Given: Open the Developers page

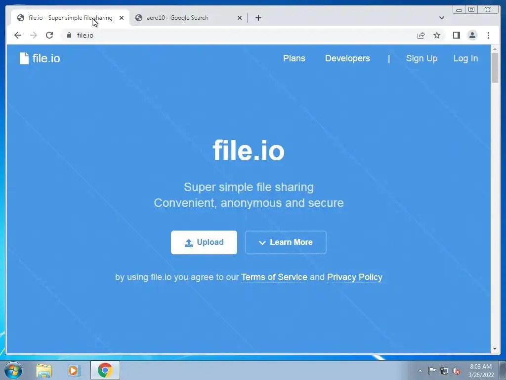Looking at the screenshot, I should (x=347, y=58).
